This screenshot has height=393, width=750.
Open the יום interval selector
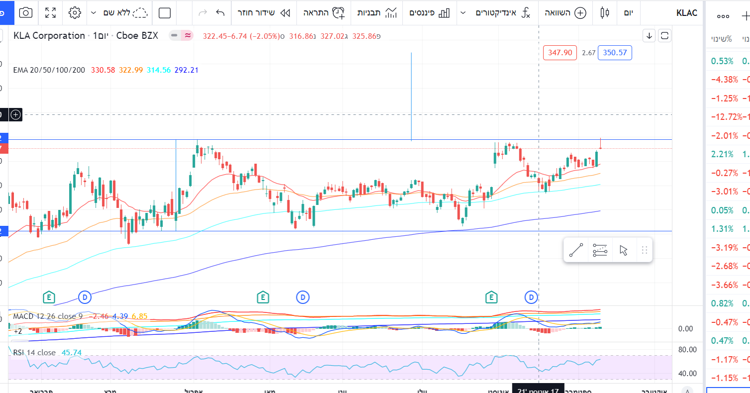(x=628, y=13)
